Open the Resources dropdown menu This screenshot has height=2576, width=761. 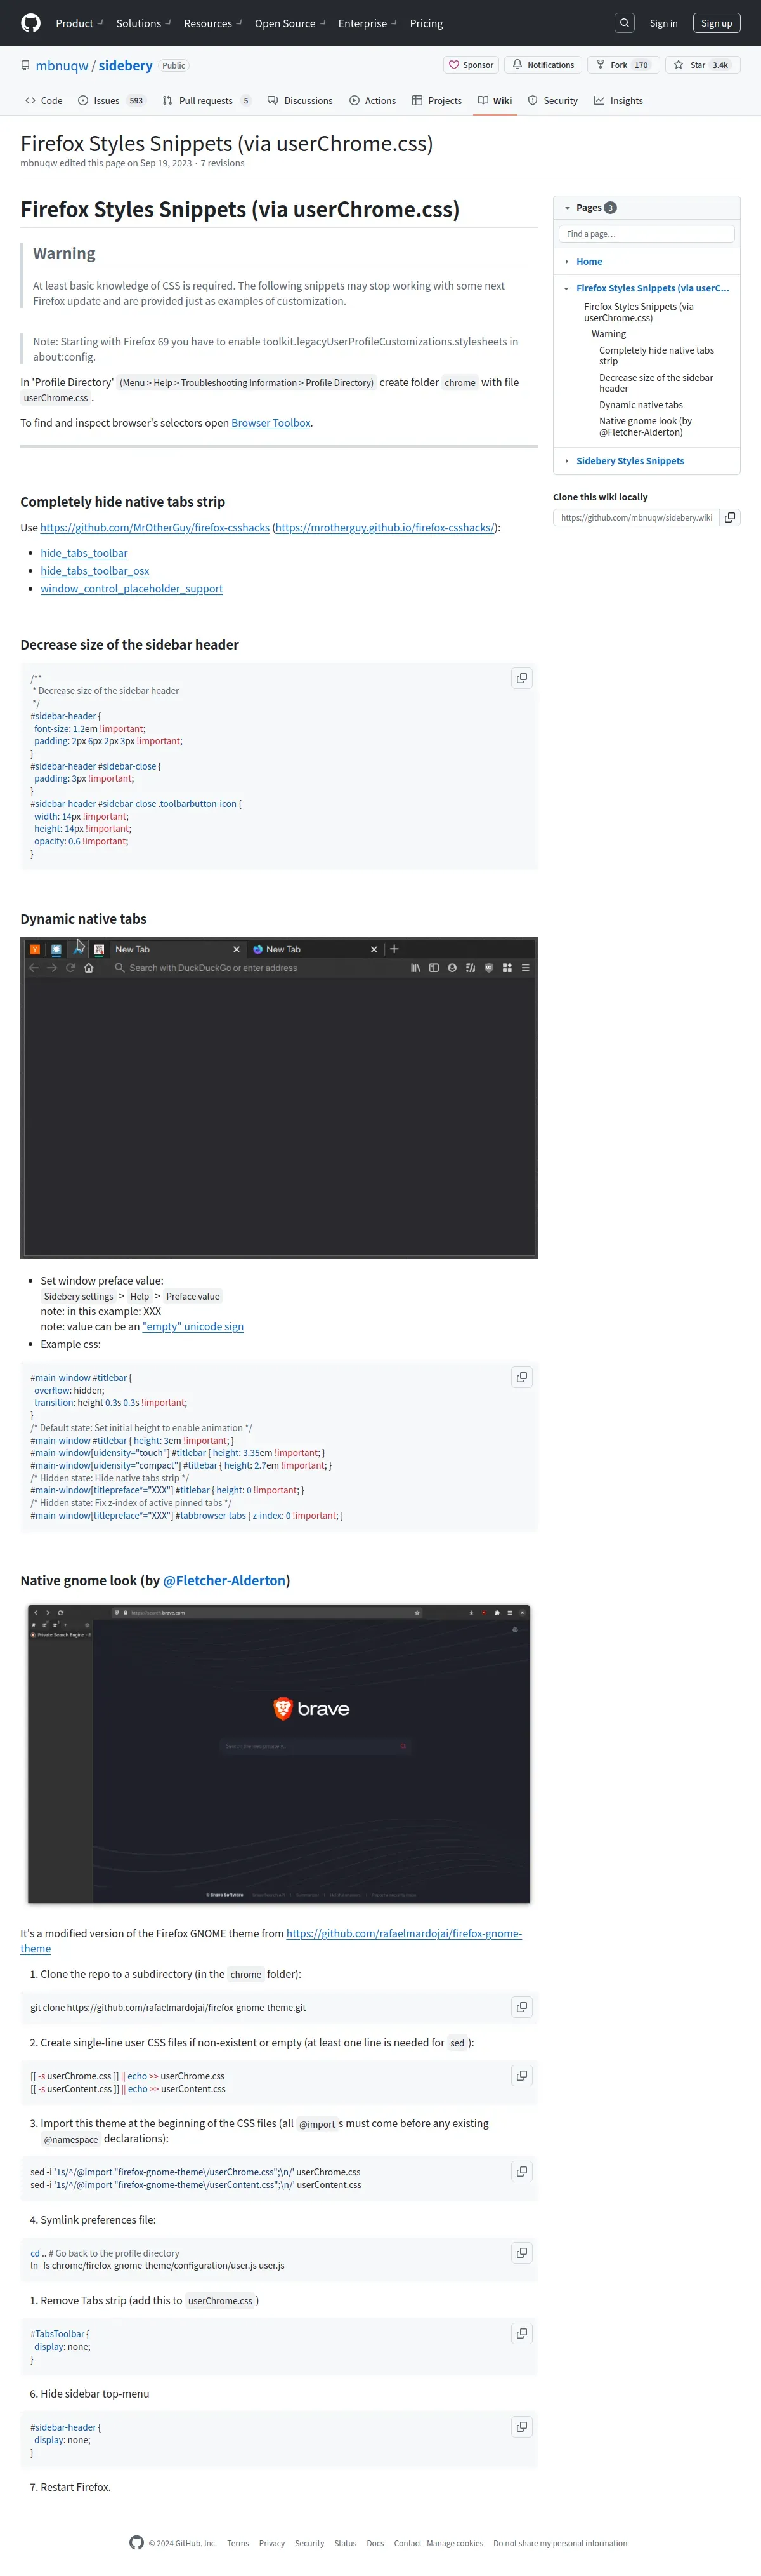pyautogui.click(x=212, y=23)
